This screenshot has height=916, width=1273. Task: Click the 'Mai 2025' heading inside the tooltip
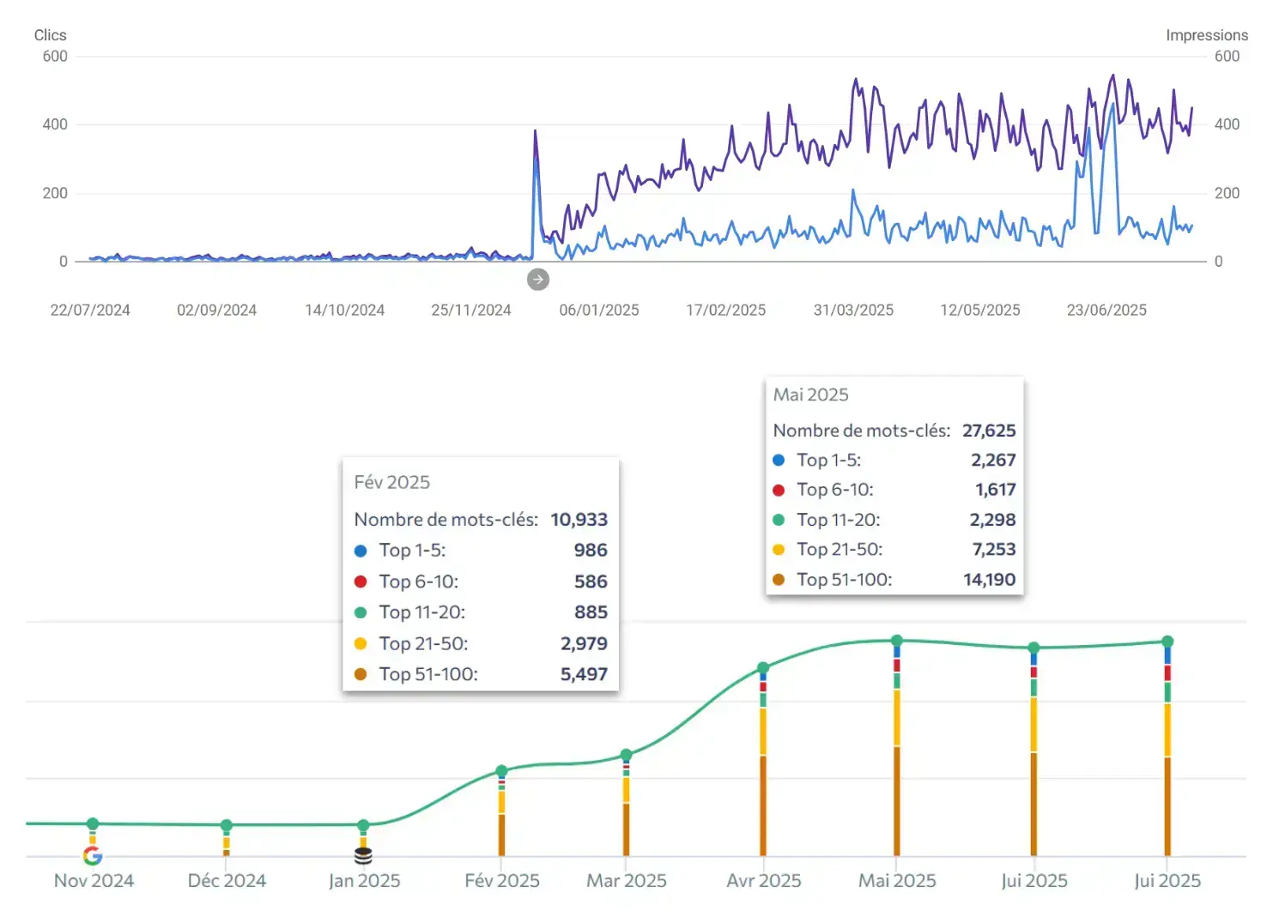[x=811, y=395]
